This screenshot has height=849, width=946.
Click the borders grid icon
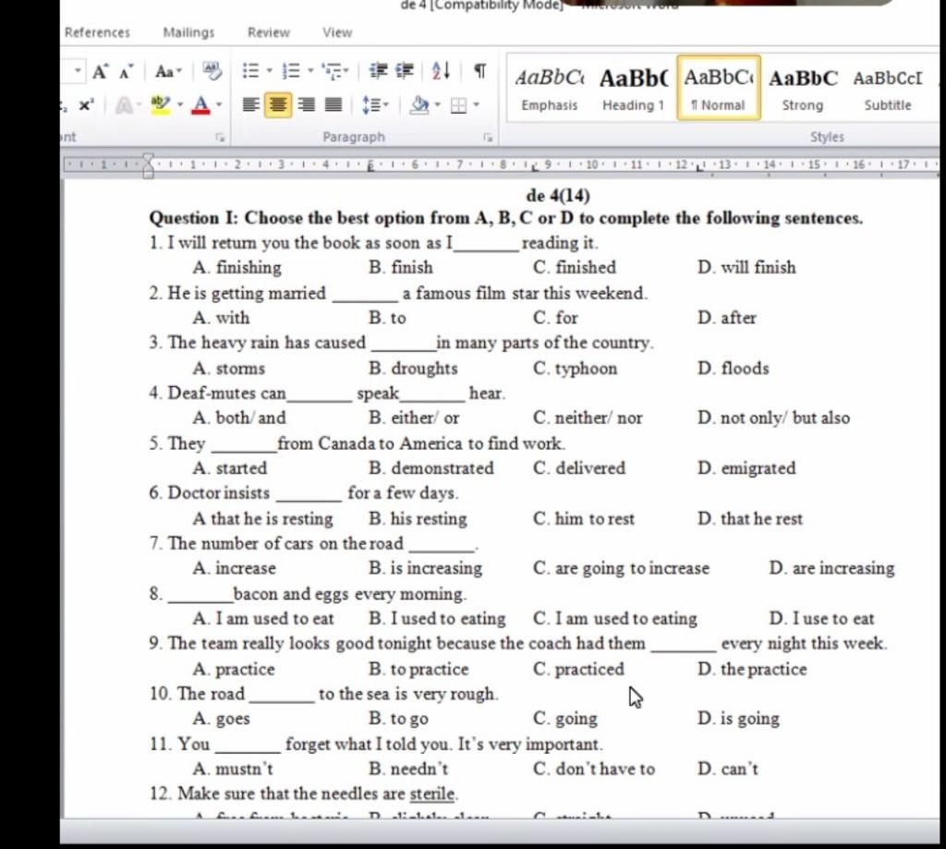click(x=459, y=105)
